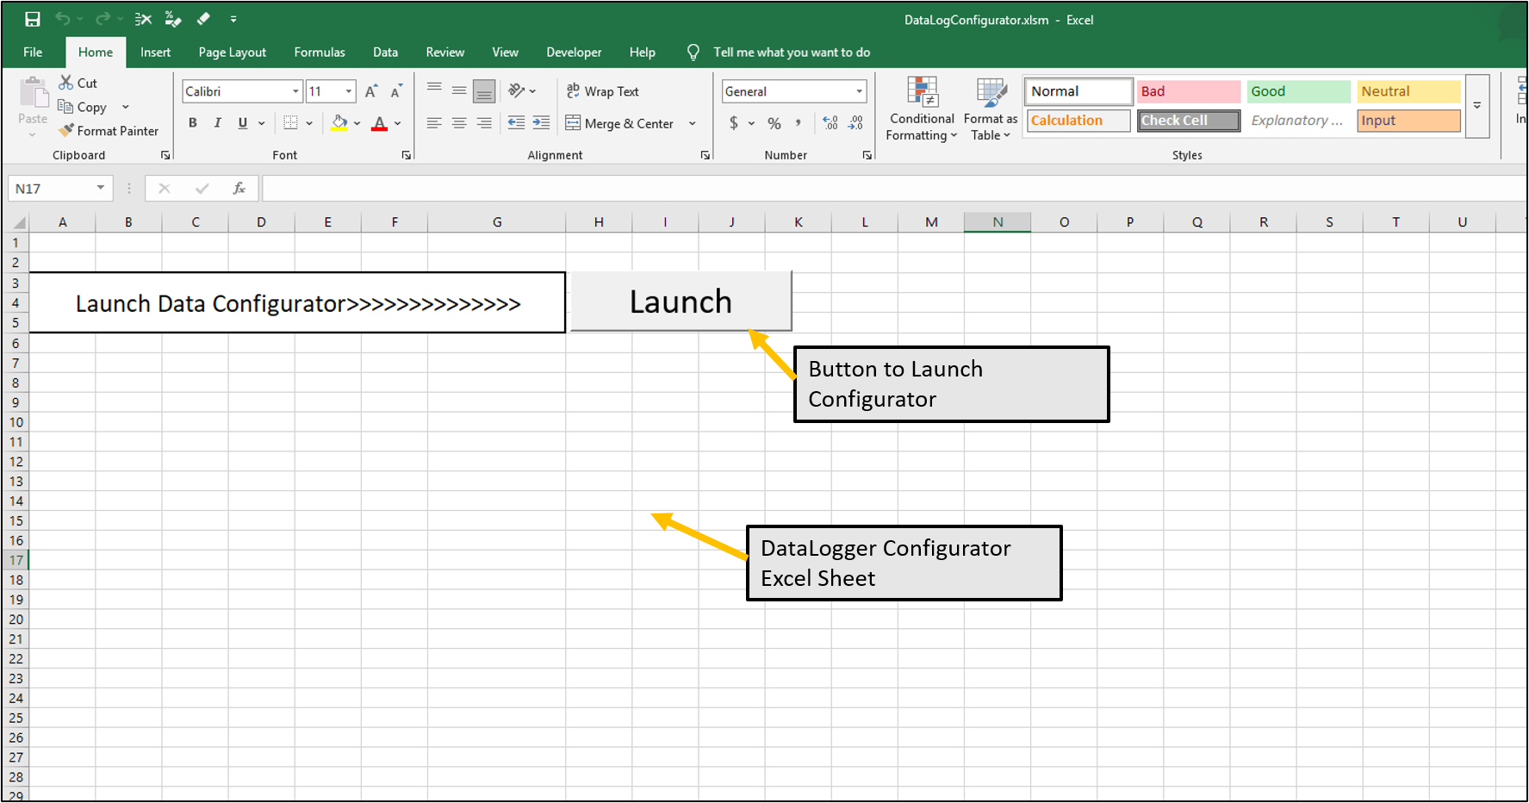Image resolution: width=1529 pixels, height=803 pixels.
Task: Click Decrease Decimal icon
Action: (855, 123)
